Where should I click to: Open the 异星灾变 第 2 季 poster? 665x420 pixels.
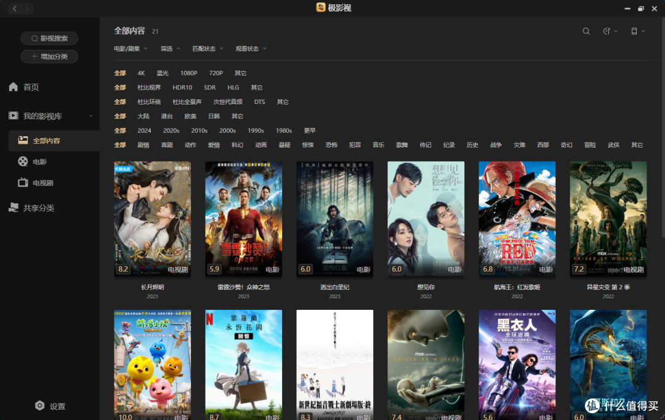click(608, 218)
